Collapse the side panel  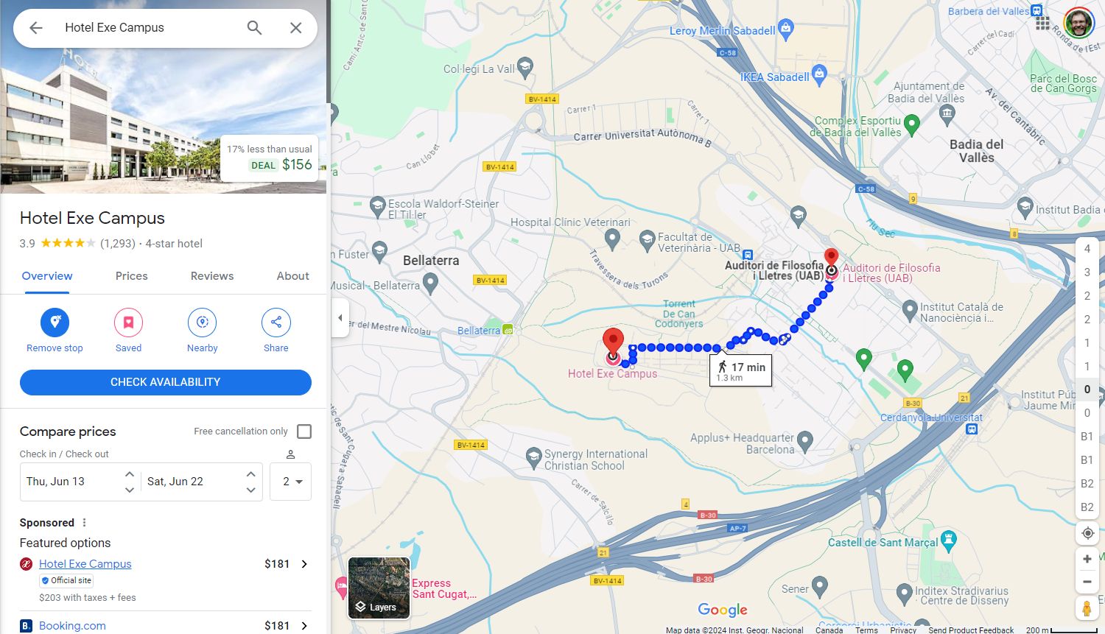coord(340,318)
